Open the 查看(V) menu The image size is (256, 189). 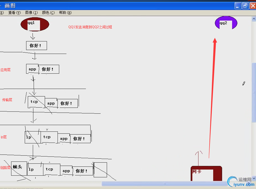[14, 13]
